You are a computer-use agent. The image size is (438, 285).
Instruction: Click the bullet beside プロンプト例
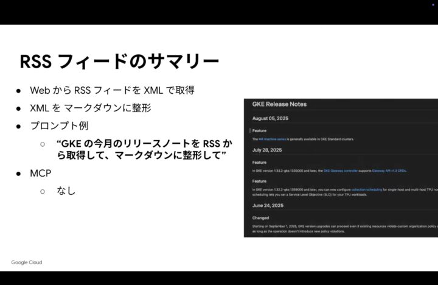coord(19,126)
